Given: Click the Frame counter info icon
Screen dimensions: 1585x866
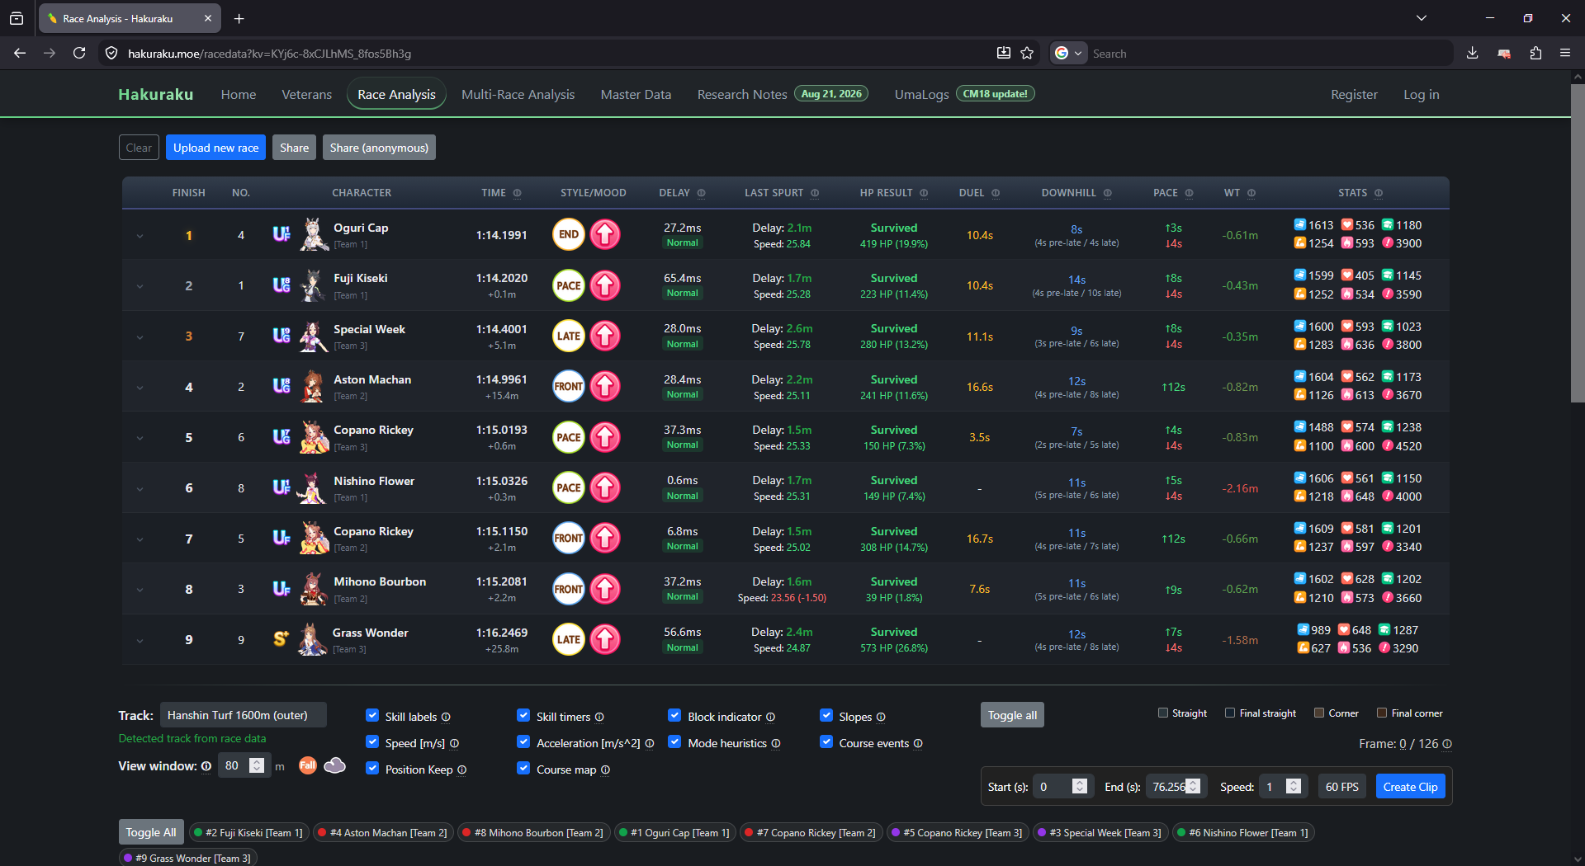Looking at the screenshot, I should pos(1447,744).
